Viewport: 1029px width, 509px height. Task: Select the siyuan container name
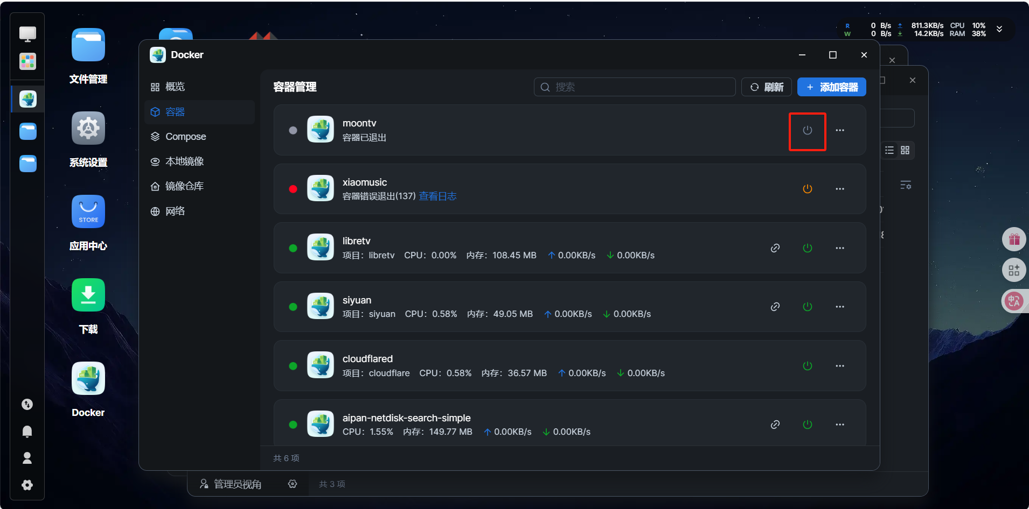357,300
